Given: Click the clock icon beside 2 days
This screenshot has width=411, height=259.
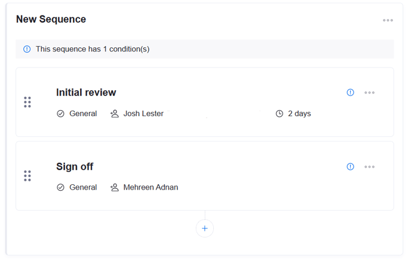Looking at the screenshot, I should pyautogui.click(x=279, y=114).
